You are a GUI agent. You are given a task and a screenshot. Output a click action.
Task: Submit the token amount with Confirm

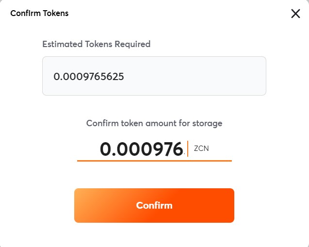154,205
